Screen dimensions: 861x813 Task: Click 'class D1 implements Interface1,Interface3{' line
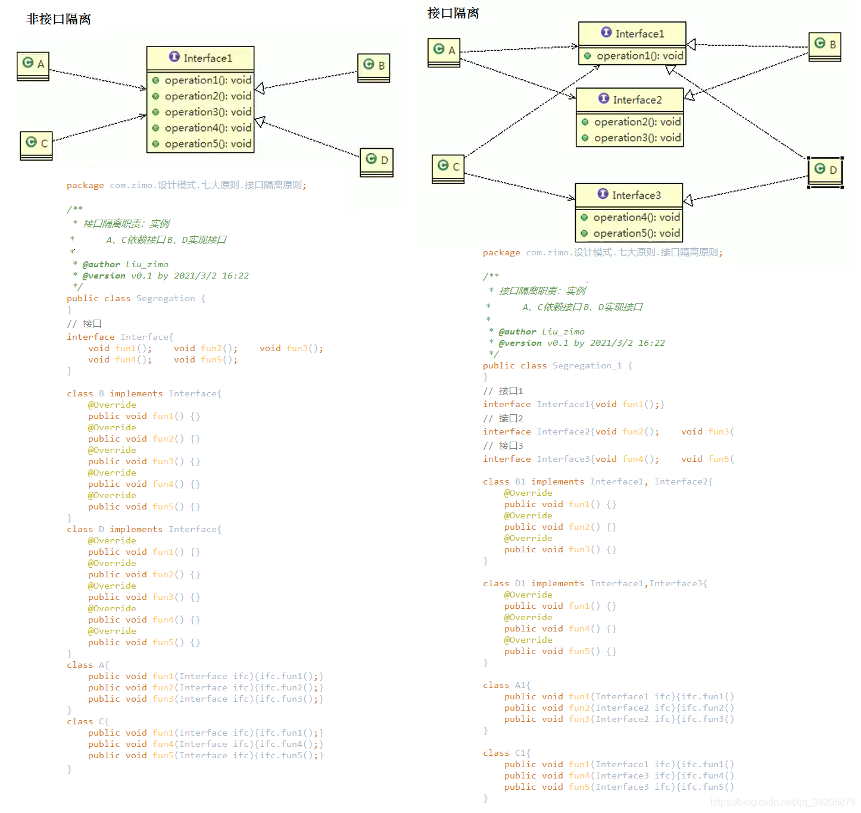pos(595,583)
